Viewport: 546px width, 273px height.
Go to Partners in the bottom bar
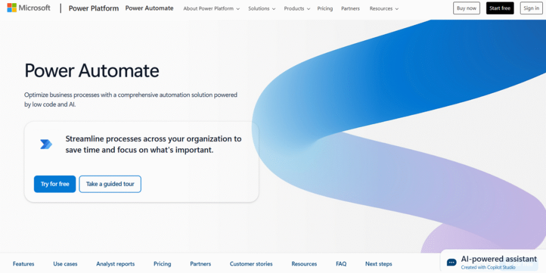[x=200, y=264]
